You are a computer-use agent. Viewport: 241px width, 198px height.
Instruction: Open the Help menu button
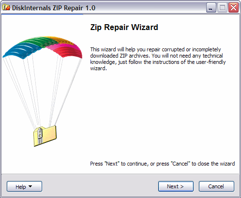coord(24,186)
